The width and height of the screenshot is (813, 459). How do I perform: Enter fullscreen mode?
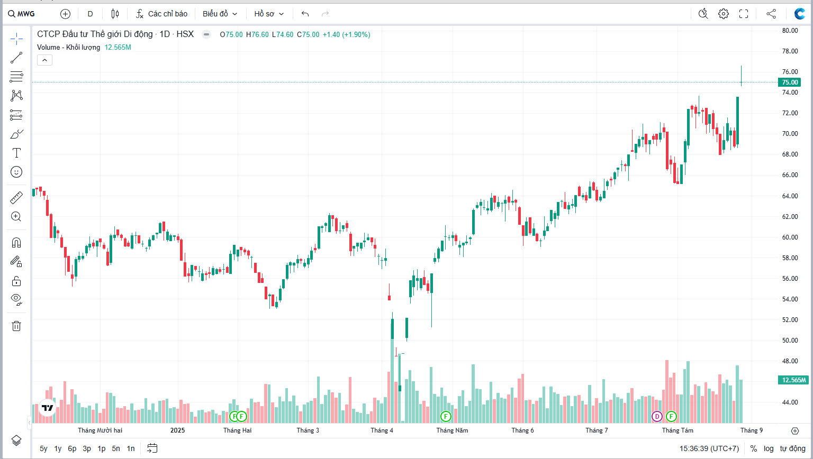coord(744,14)
